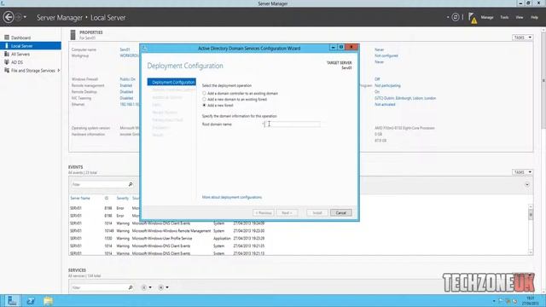Select Deployment Configuration wizard step
This screenshot has width=546, height=307.
coord(171,82)
